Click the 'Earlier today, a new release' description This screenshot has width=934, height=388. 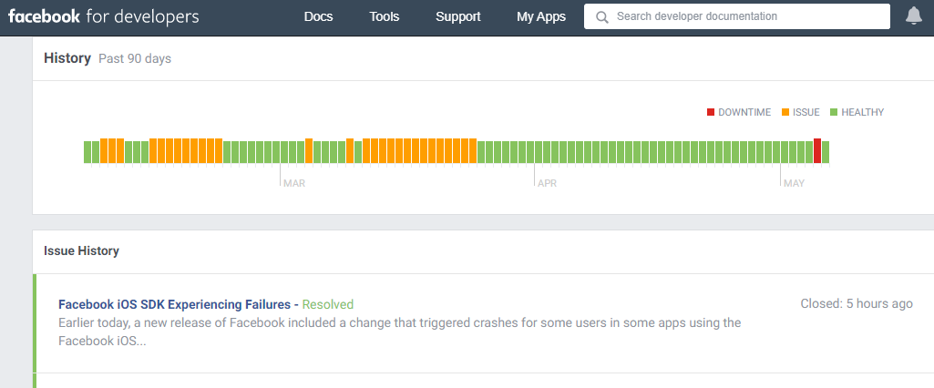click(400, 332)
